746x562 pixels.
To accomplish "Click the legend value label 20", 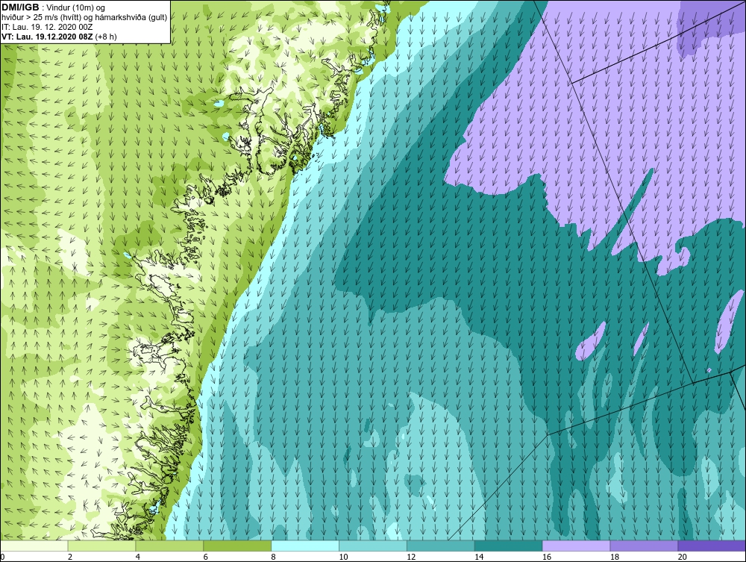I will tap(683, 557).
